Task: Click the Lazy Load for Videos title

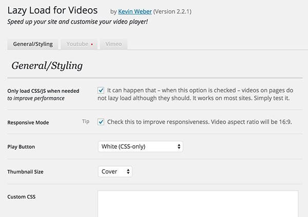Action: [52, 10]
